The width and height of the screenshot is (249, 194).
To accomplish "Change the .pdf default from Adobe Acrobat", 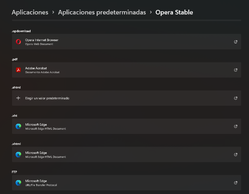I will [126, 70].
